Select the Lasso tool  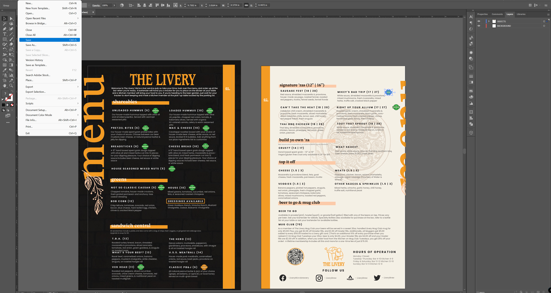click(11, 24)
